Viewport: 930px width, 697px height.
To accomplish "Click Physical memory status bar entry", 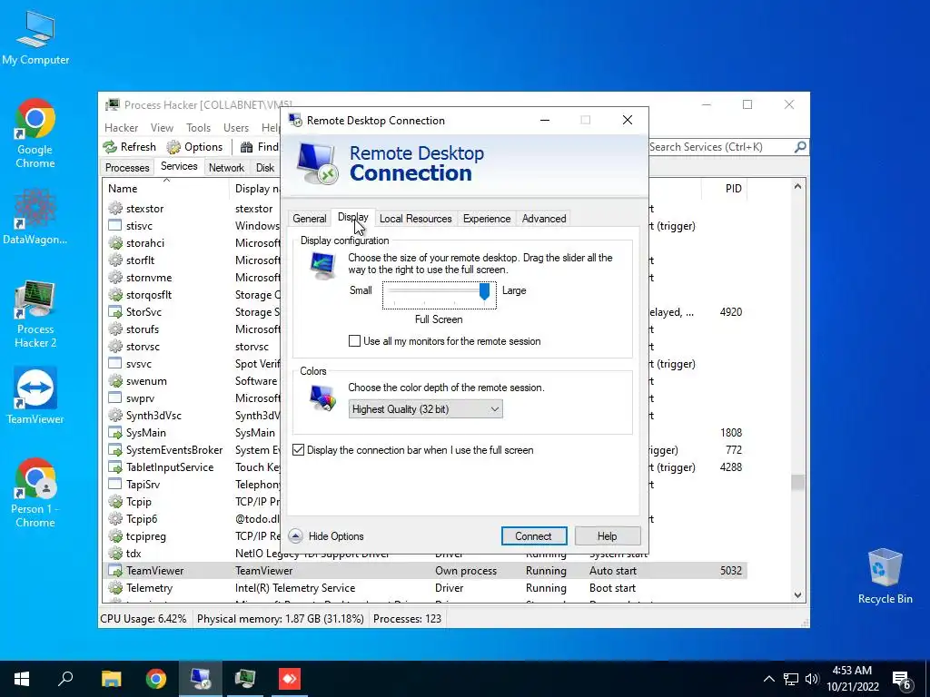I will tap(280, 619).
